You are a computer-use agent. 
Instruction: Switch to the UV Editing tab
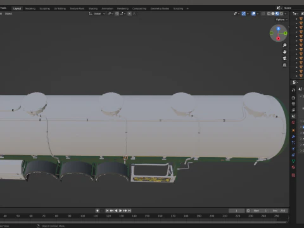pyautogui.click(x=60, y=9)
